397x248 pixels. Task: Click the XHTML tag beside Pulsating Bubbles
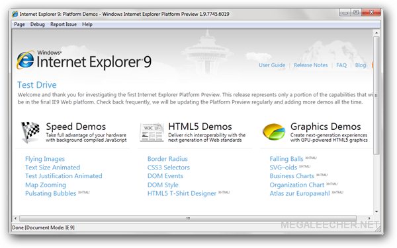(x=84, y=192)
